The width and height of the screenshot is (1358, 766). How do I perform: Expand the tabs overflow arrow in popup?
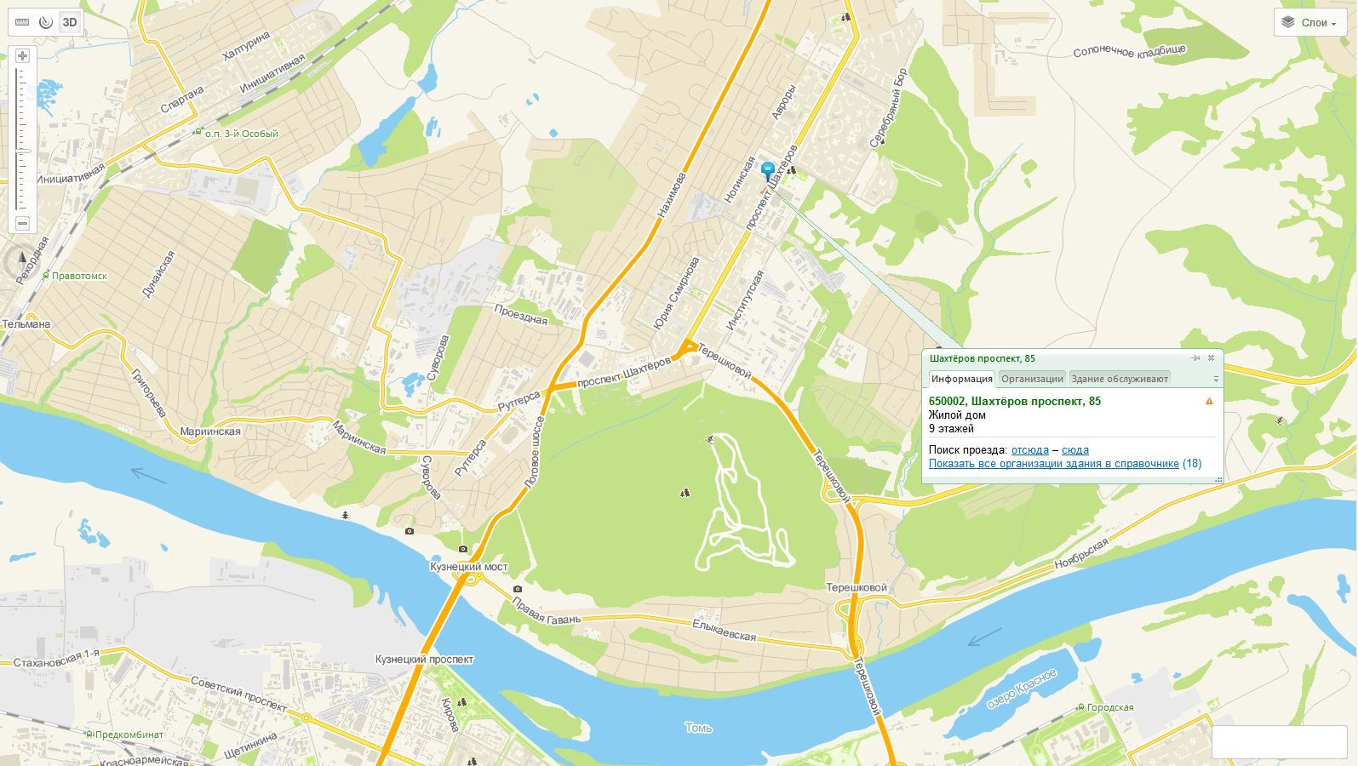[x=1216, y=380]
